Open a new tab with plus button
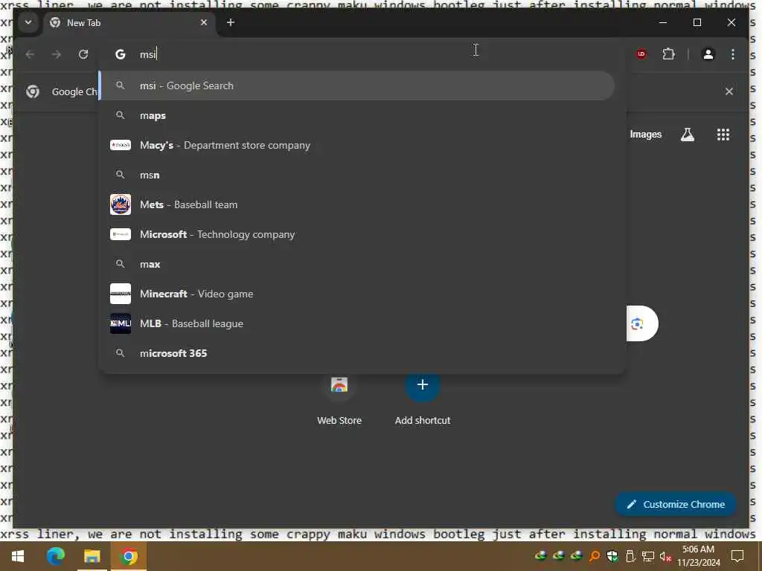This screenshot has height=571, width=762. tap(231, 22)
